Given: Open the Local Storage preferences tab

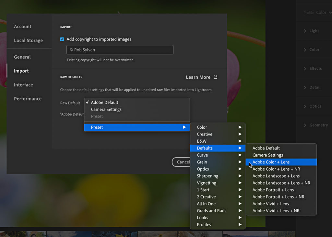Looking at the screenshot, I should [x=29, y=41].
